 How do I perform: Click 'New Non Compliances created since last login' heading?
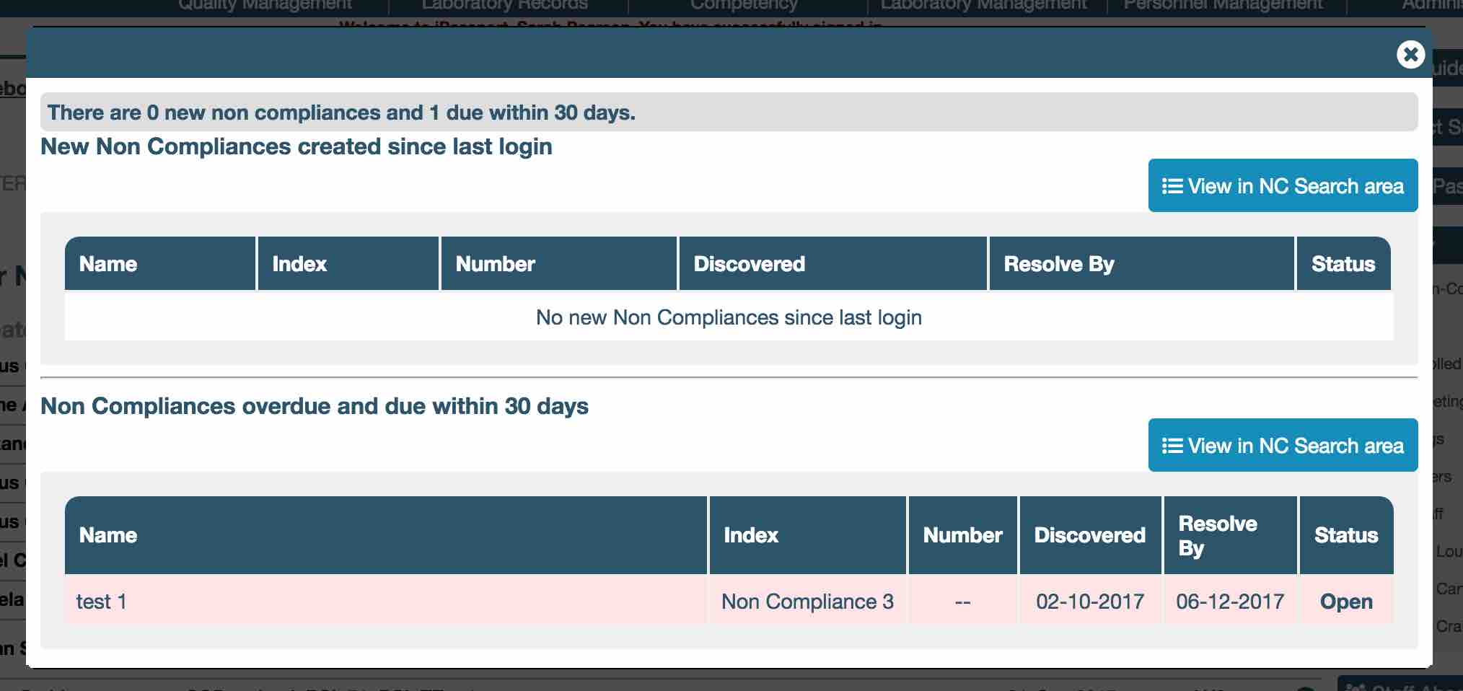click(296, 146)
